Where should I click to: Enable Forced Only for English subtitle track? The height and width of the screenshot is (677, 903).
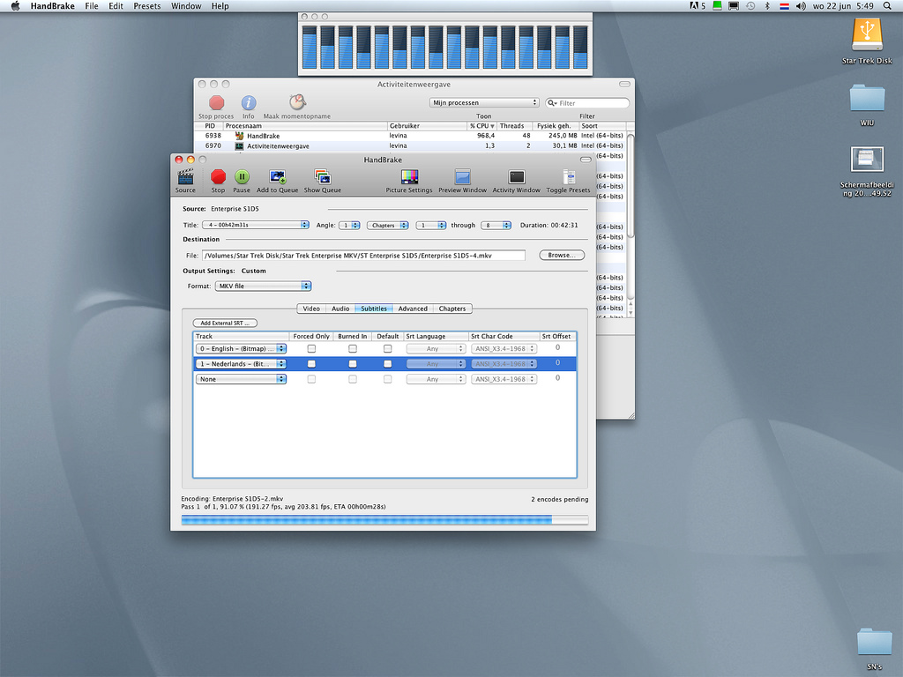(x=311, y=349)
